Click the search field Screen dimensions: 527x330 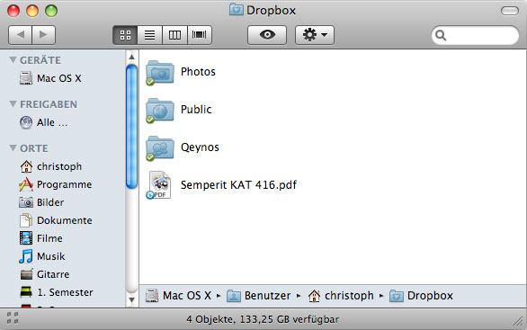[x=475, y=35]
